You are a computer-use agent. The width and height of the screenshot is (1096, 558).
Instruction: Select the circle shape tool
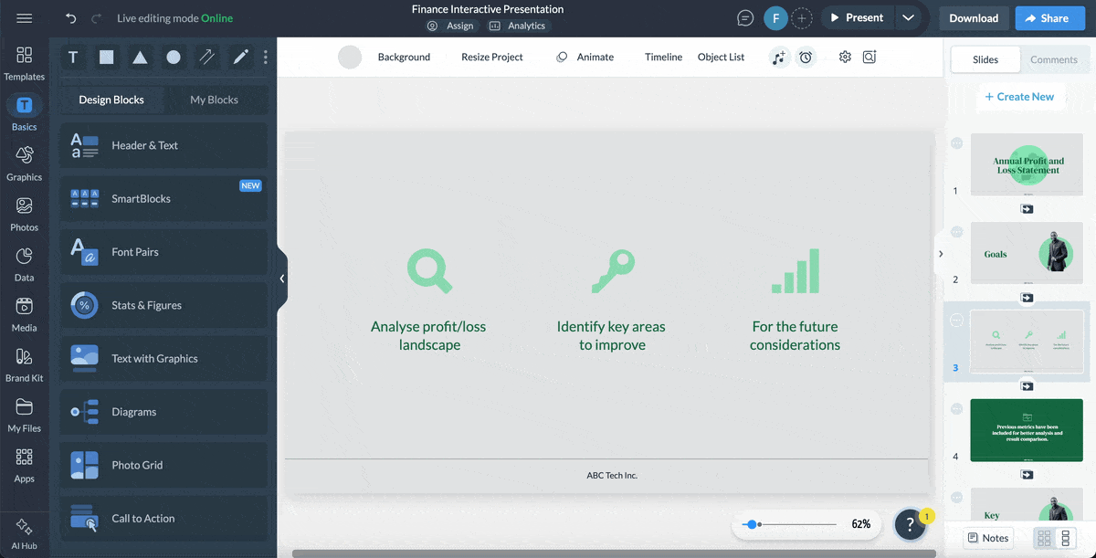click(x=174, y=57)
